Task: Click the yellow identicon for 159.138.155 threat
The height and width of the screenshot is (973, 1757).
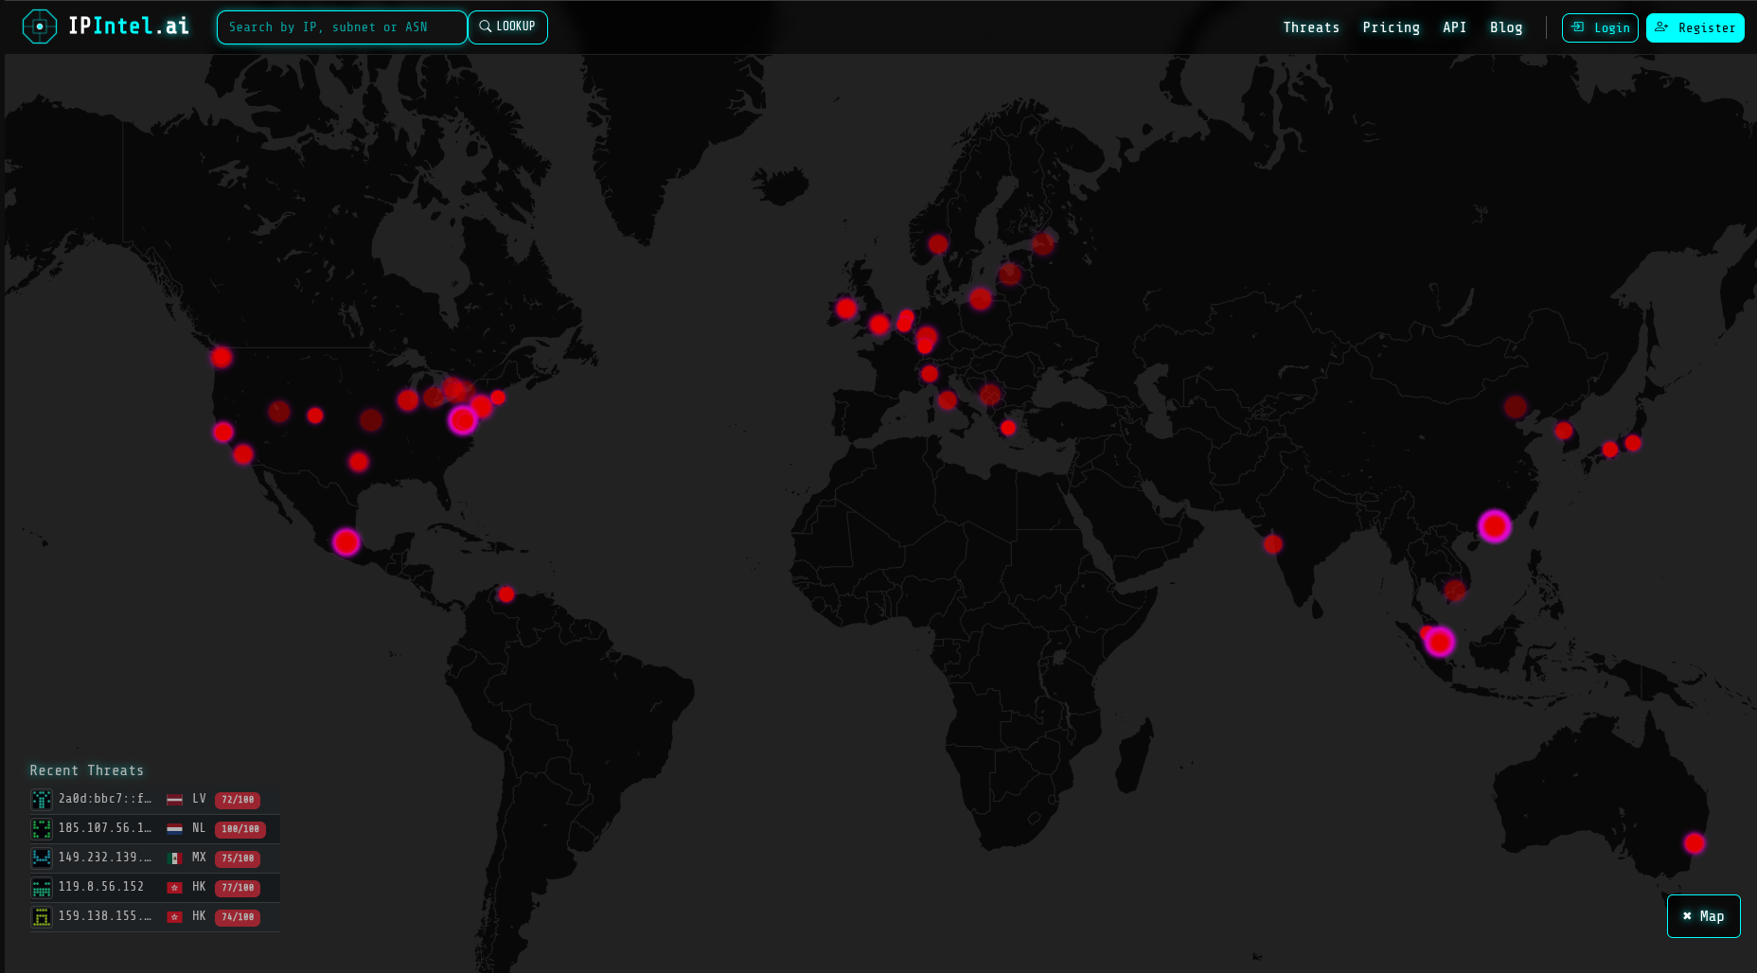Action: point(42,916)
